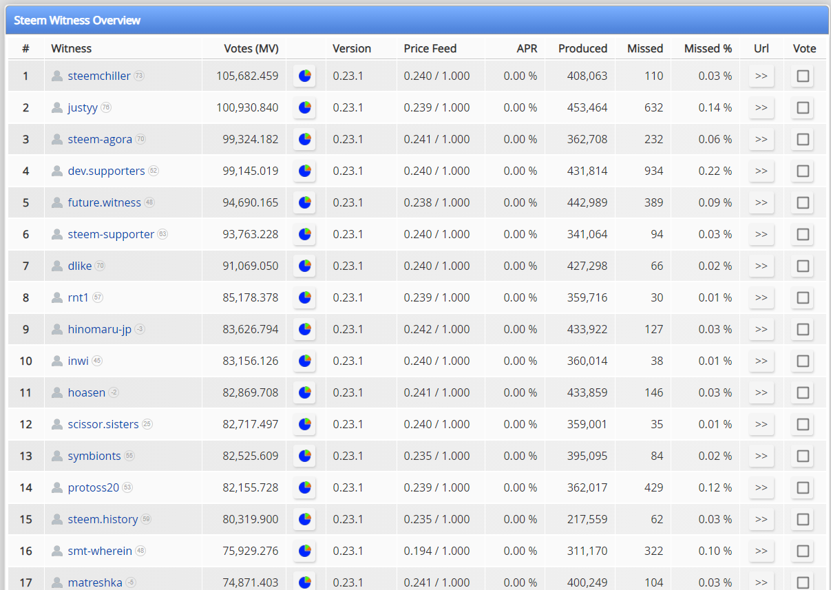Open vote pie chart for symbionts
The width and height of the screenshot is (831, 590).
point(304,456)
